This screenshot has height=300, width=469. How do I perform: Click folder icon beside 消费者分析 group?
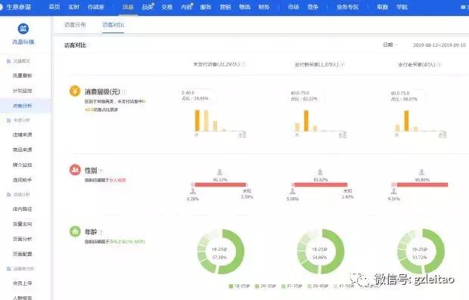(x=8, y=268)
